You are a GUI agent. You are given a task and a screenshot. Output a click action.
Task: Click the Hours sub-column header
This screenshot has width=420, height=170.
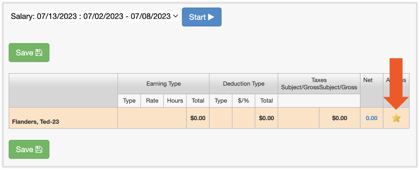175,101
